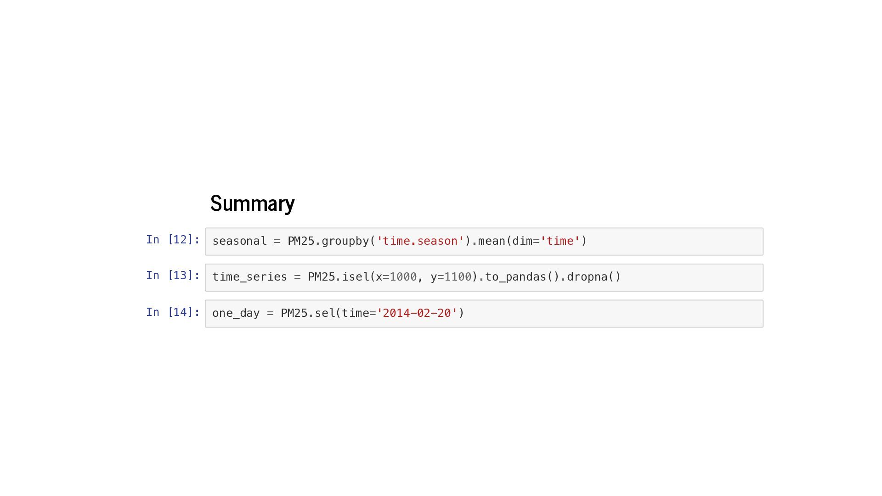
Task: Place cursor on the '2014-02-20' date string
Action: 417,313
